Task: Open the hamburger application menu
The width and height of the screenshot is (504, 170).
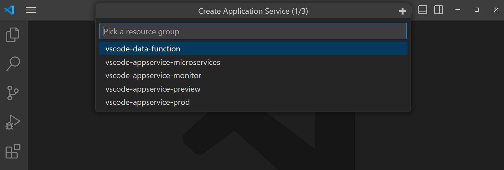Action: coord(31,10)
